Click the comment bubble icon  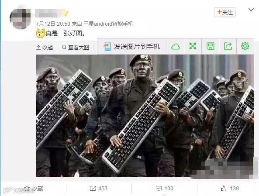point(159,189)
